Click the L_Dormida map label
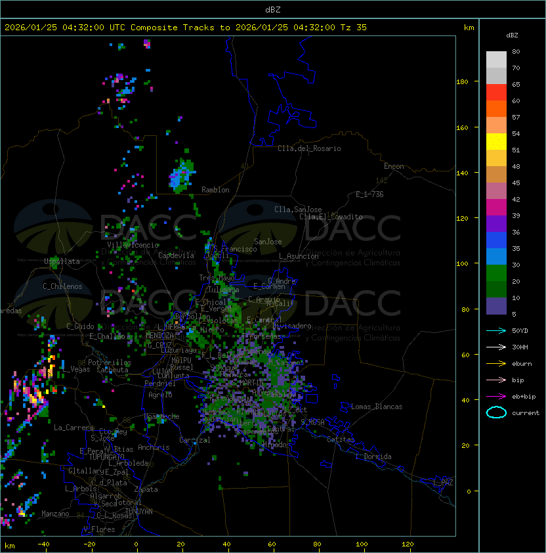 373,456
